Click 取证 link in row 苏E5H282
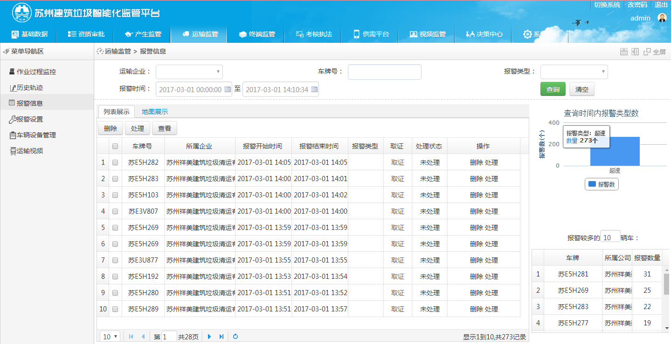Screen dimensions: 671x344 coord(398,162)
